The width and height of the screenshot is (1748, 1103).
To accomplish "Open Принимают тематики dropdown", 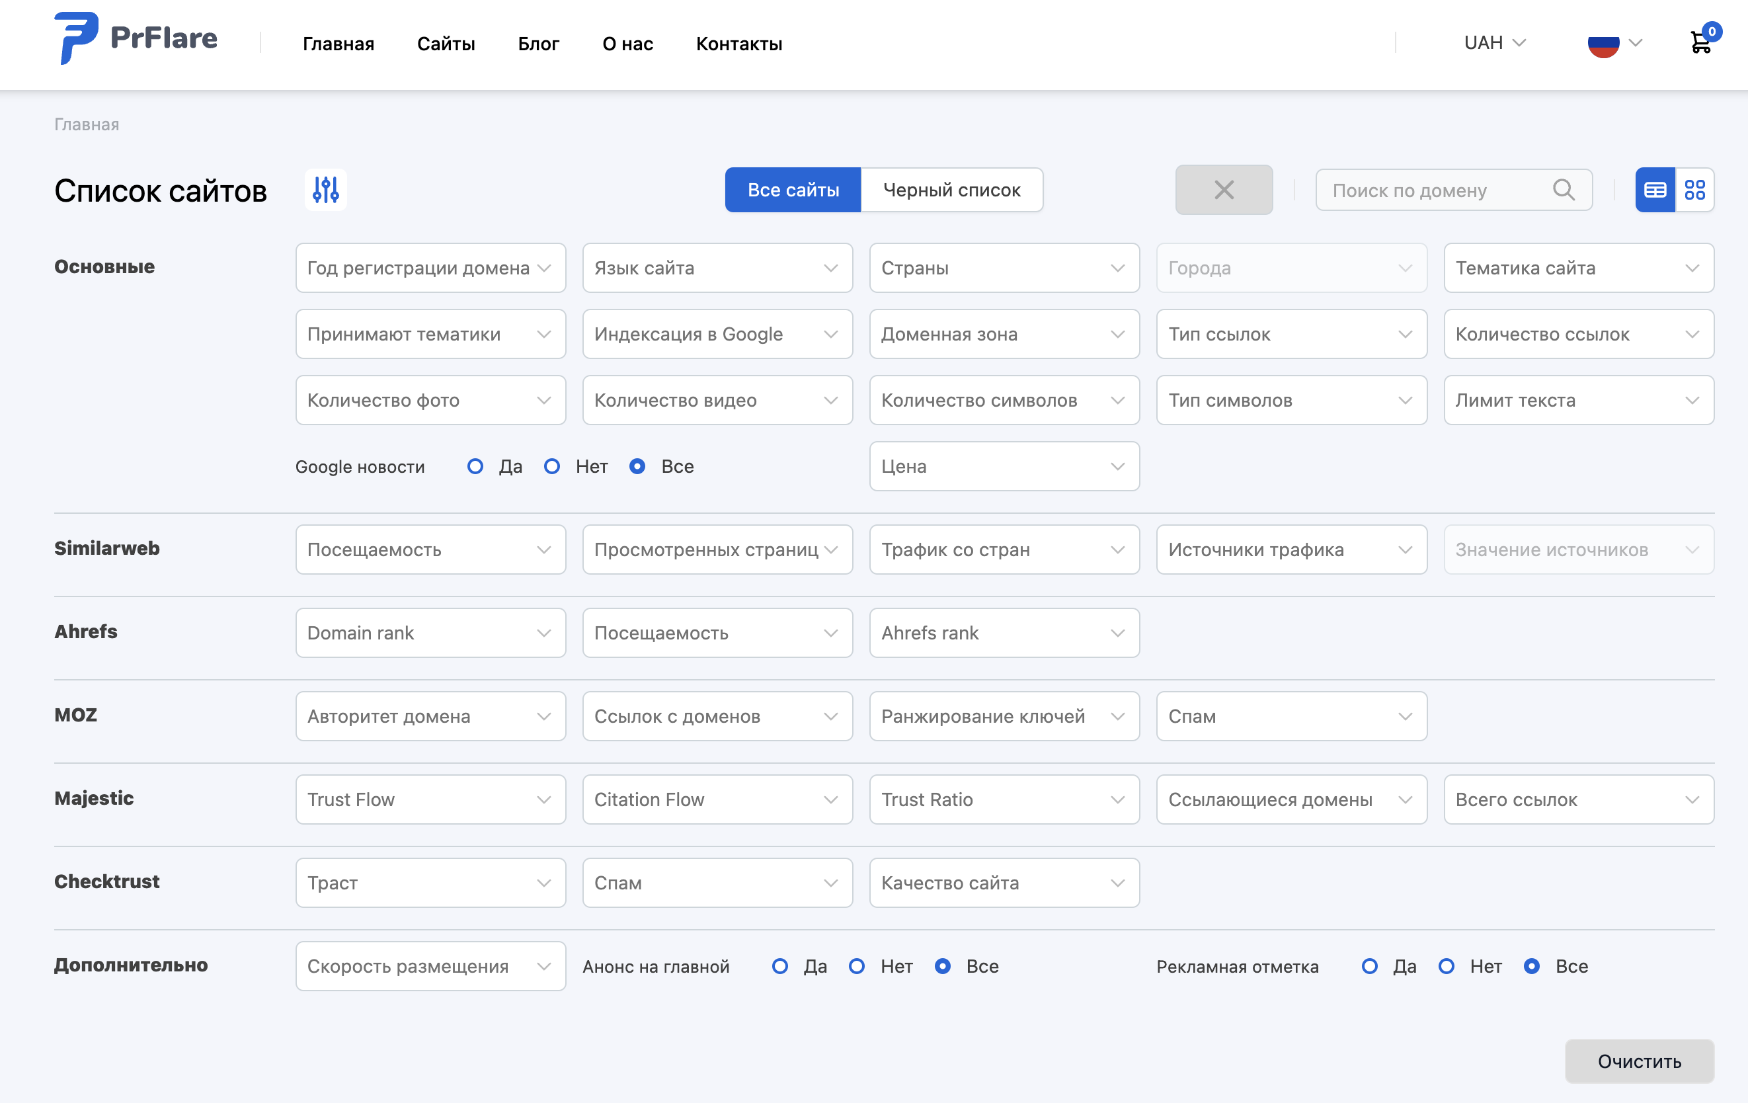I will 430,334.
